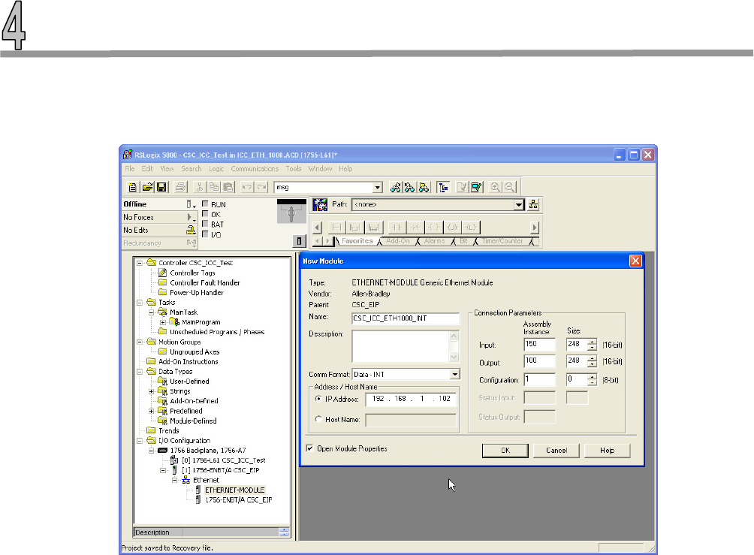Click the No Edits lock icon
Screen dimensions: 754x555
(x=191, y=231)
